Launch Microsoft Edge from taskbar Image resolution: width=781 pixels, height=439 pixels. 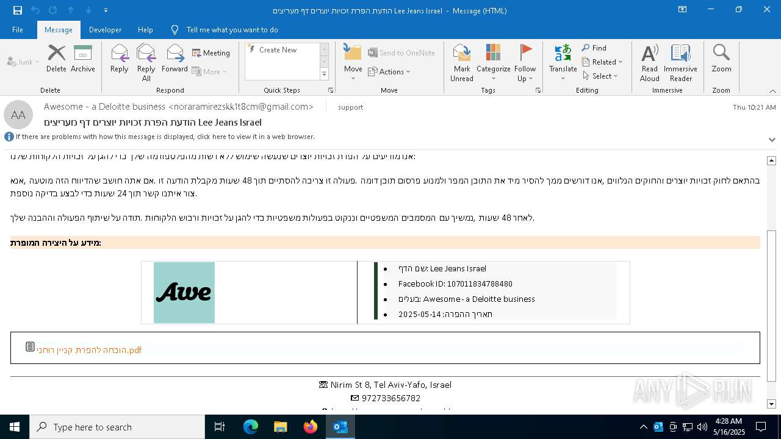tap(251, 427)
